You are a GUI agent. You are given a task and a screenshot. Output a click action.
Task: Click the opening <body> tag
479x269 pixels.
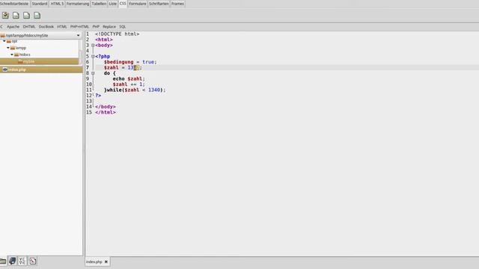point(104,45)
